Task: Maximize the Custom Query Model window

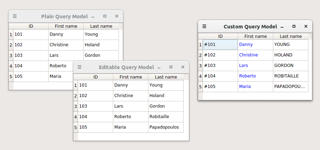Action: click(x=294, y=26)
